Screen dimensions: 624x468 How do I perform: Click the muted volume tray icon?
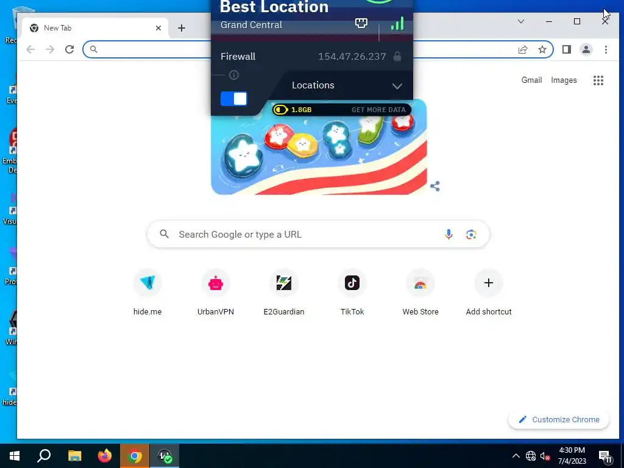545,456
